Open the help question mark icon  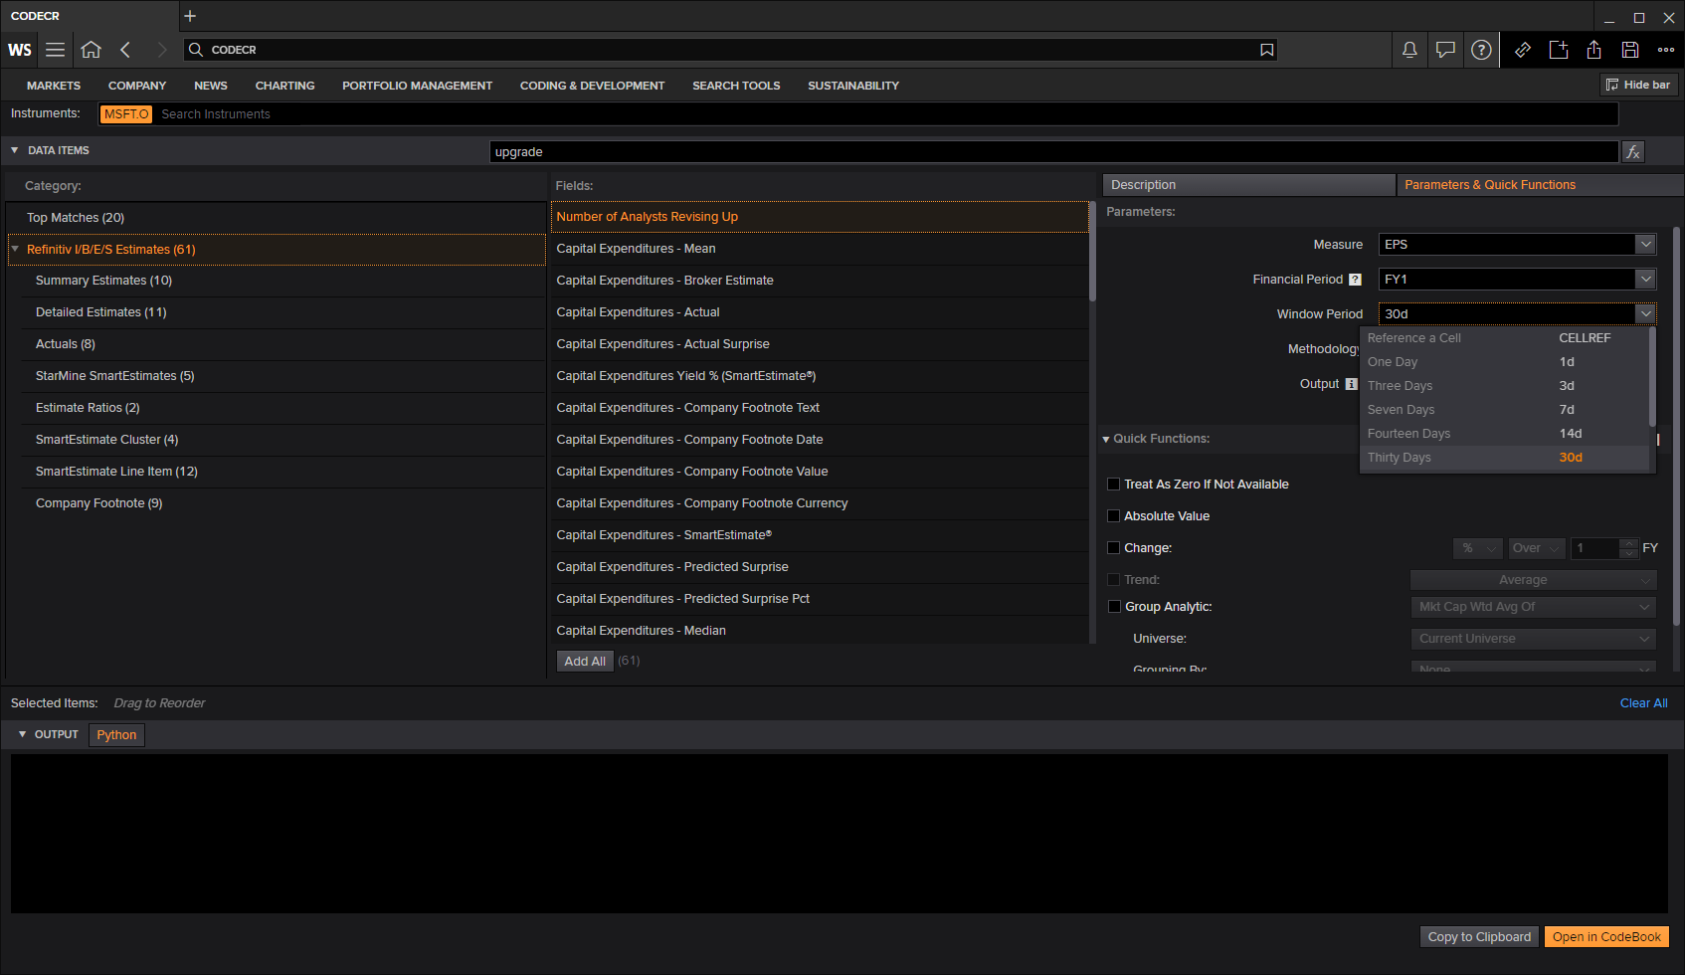click(x=1481, y=50)
